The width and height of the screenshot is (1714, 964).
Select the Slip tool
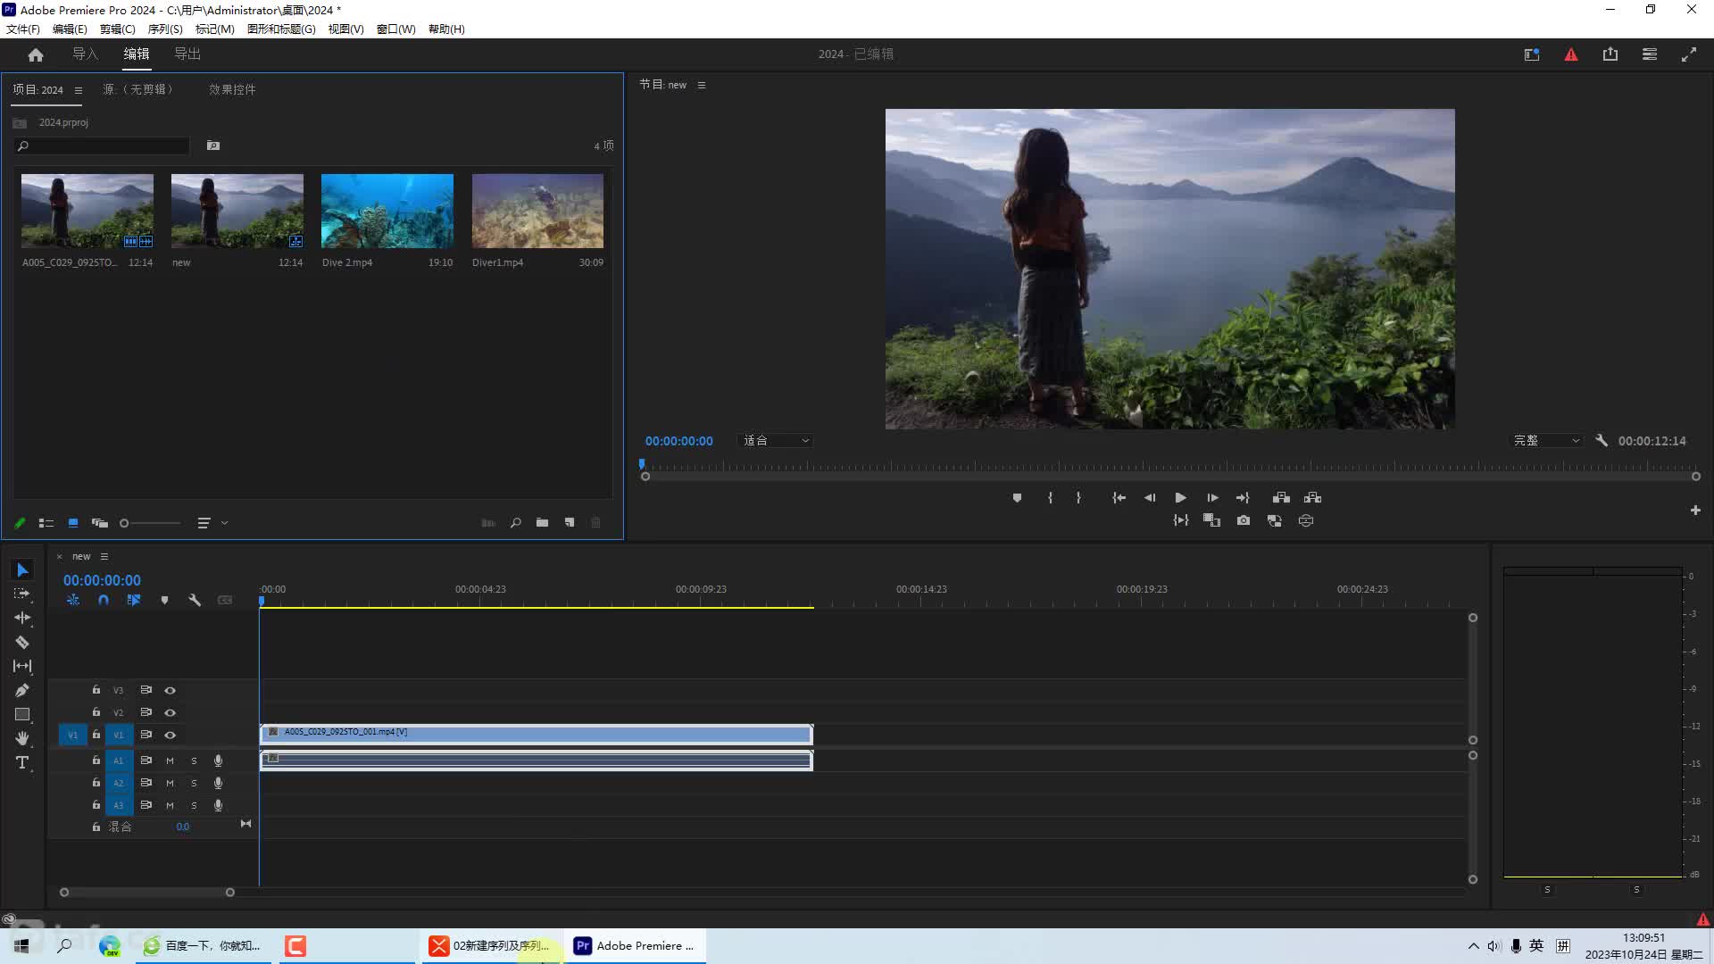(22, 666)
